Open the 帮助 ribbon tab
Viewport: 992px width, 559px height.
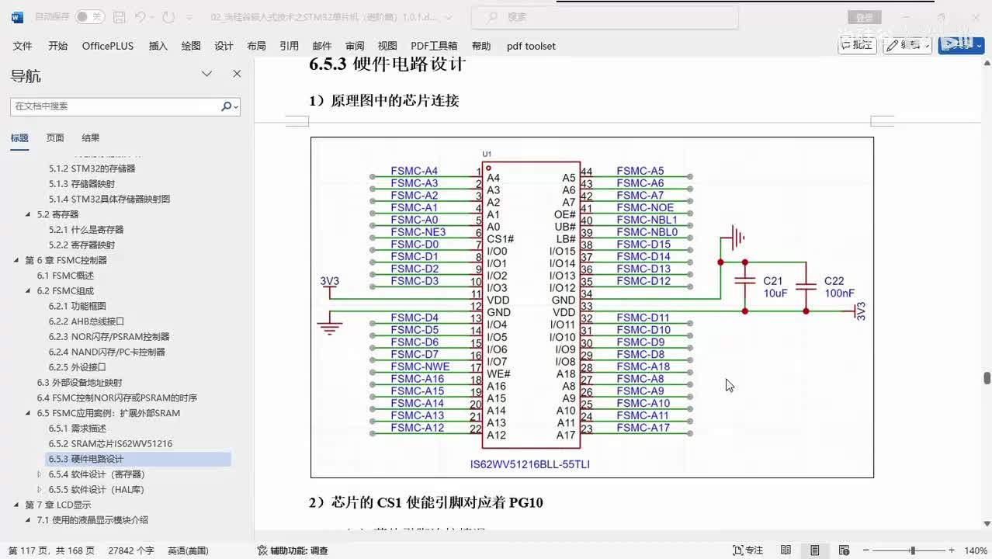(x=481, y=46)
